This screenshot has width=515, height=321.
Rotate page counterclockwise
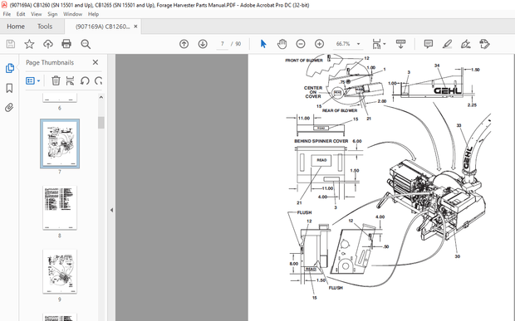85,80
